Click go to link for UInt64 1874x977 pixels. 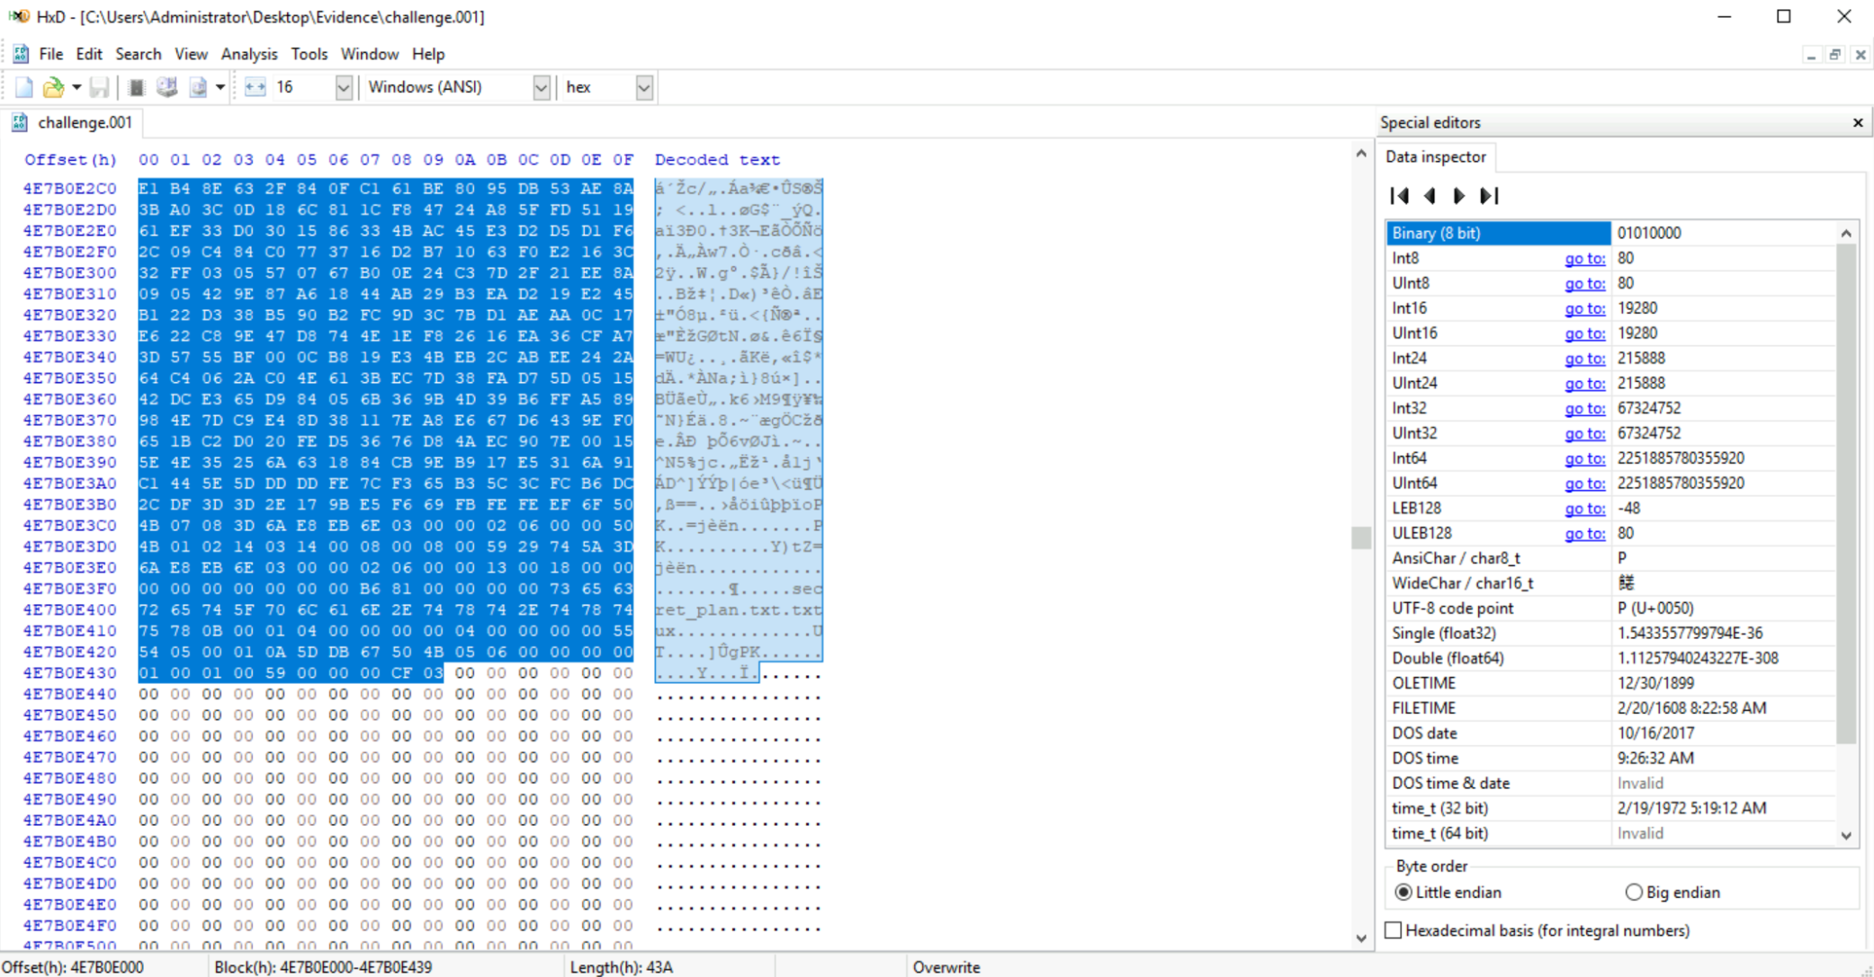[1584, 484]
